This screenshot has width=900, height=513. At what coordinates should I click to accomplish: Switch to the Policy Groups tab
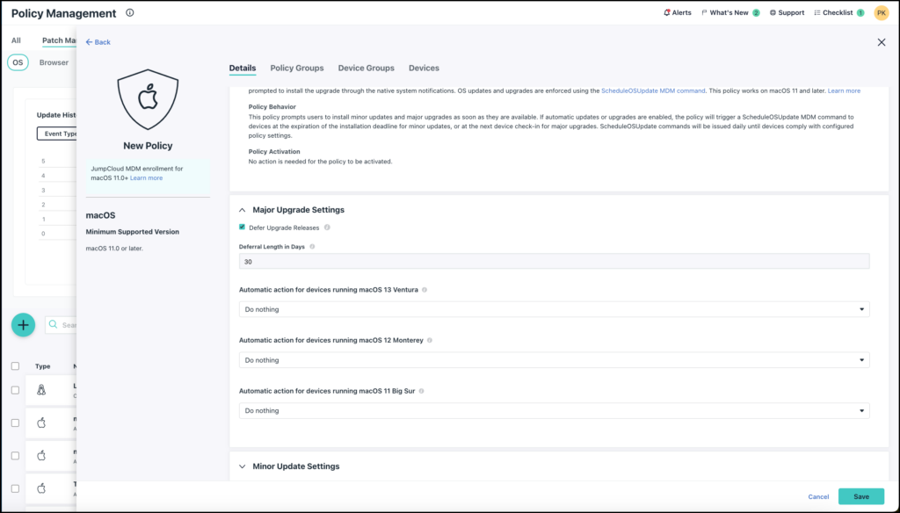(x=297, y=69)
